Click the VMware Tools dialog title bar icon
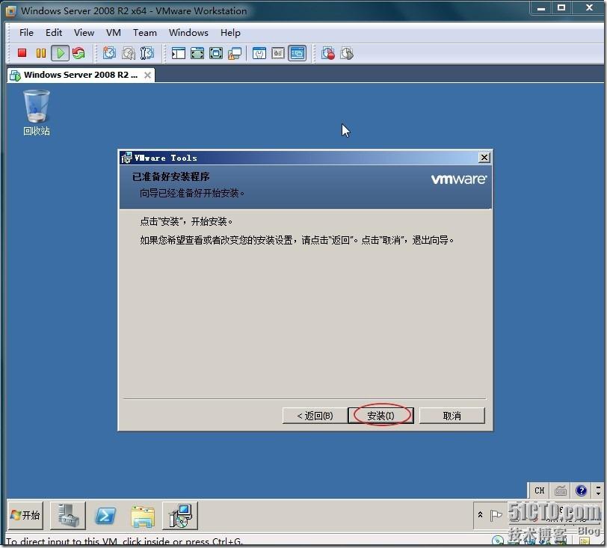The width and height of the screenshot is (607, 548). (x=126, y=158)
